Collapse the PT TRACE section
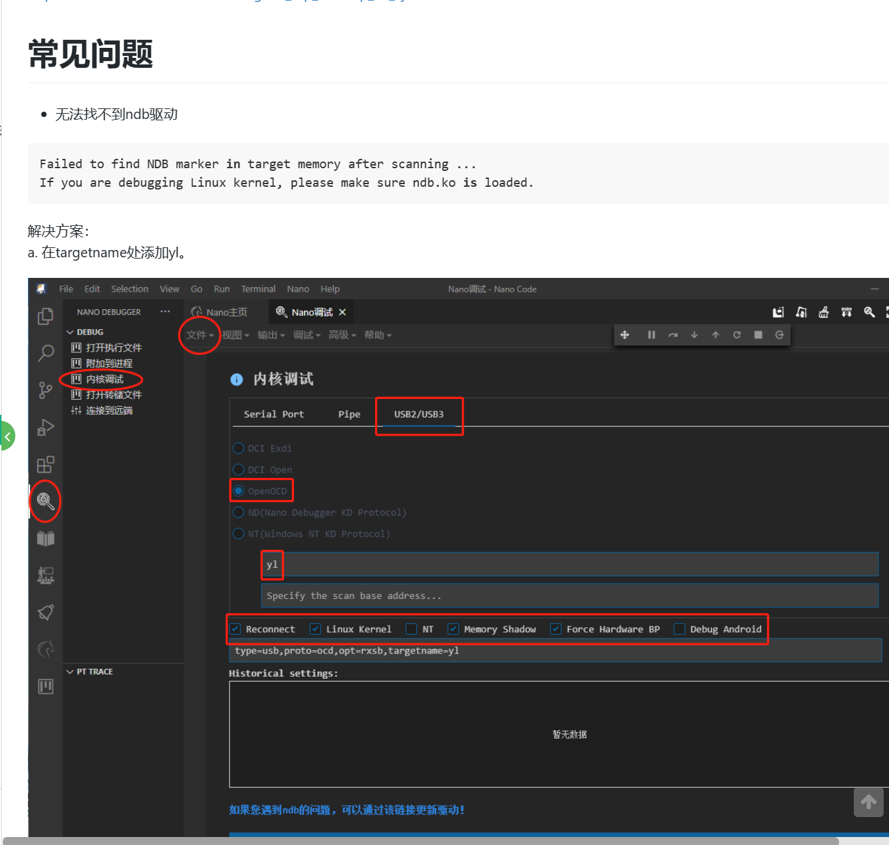889x845 pixels. pos(89,671)
